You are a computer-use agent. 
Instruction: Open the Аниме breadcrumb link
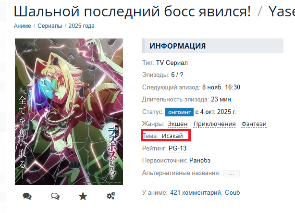(x=23, y=26)
